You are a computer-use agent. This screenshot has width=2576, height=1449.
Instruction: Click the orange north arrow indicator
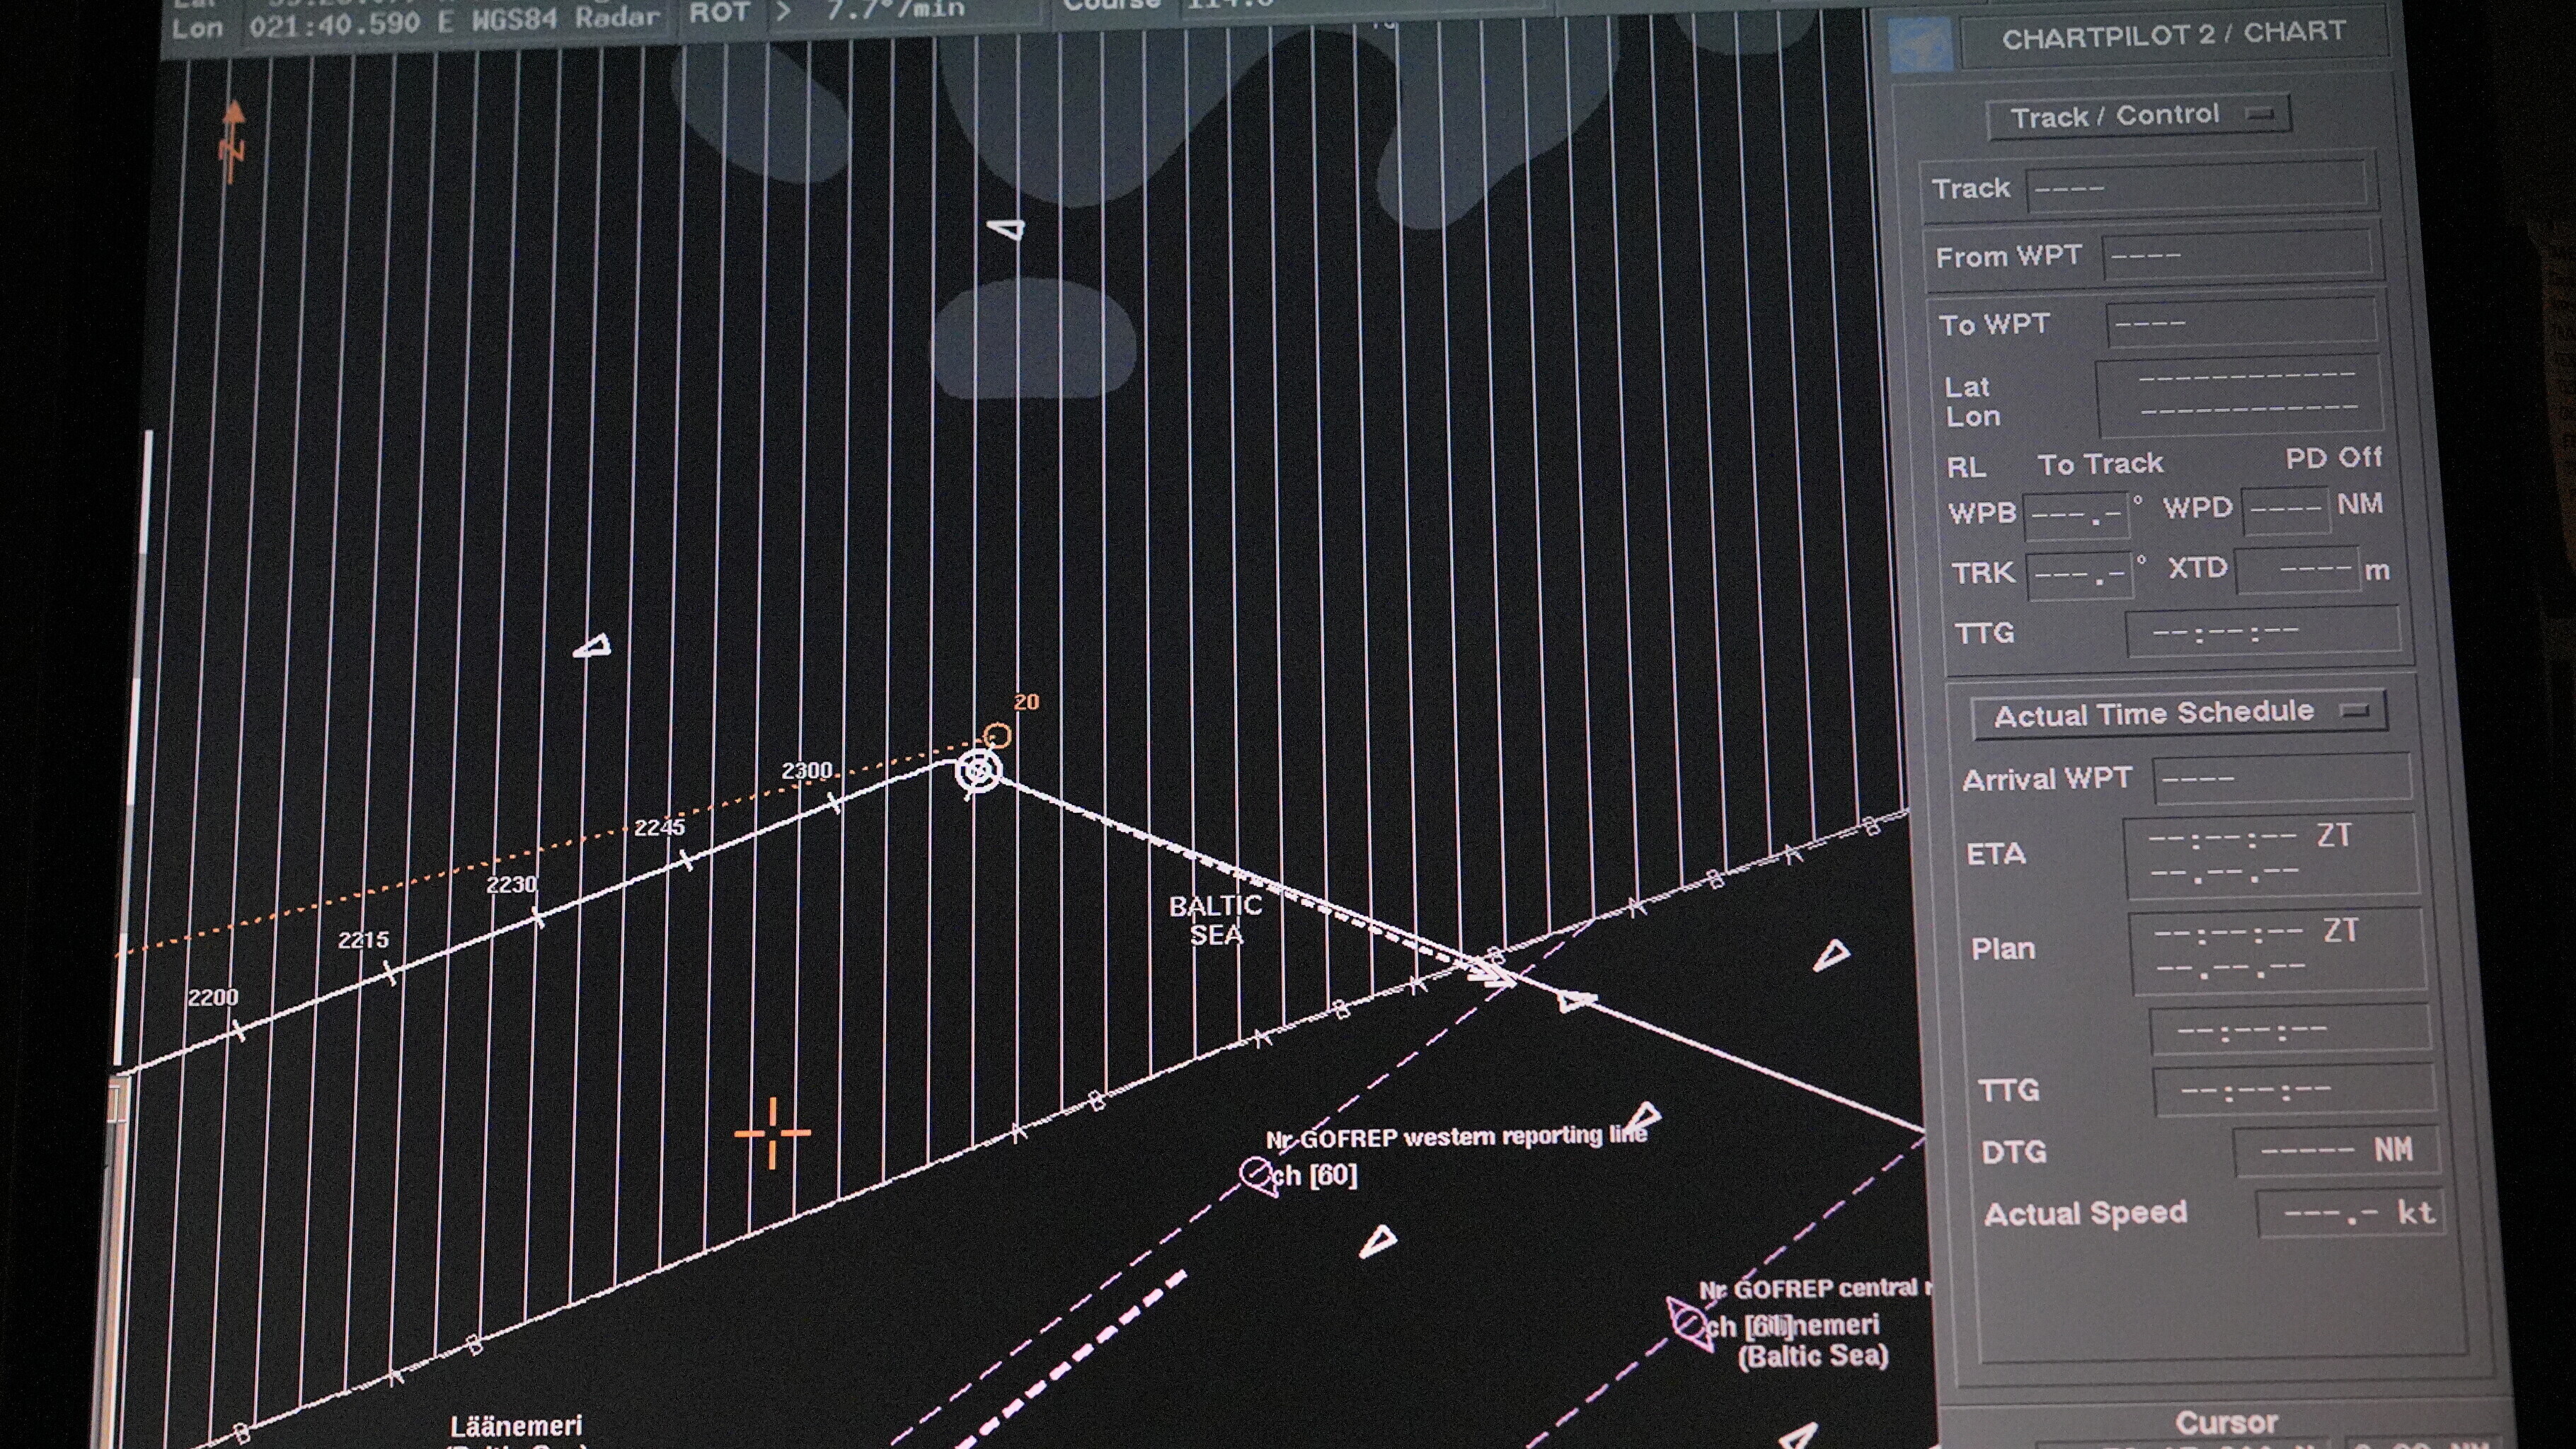tap(232, 142)
